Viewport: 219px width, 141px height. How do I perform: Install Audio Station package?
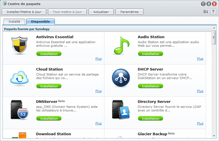click(x=151, y=54)
